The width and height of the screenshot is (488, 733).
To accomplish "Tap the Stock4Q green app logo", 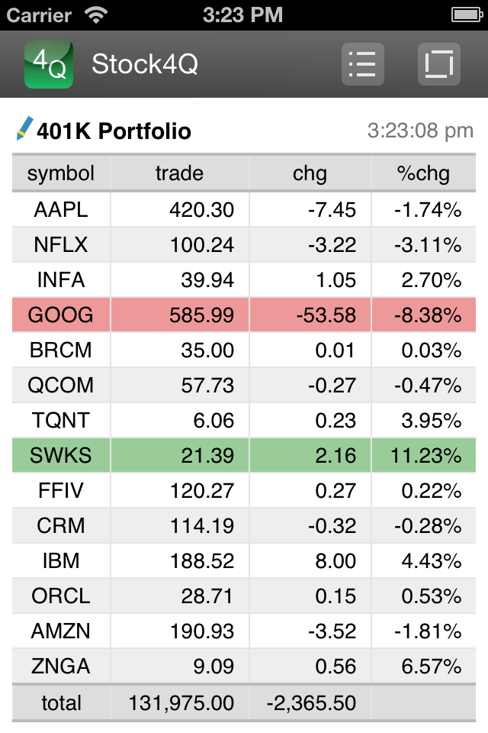I will (49, 64).
